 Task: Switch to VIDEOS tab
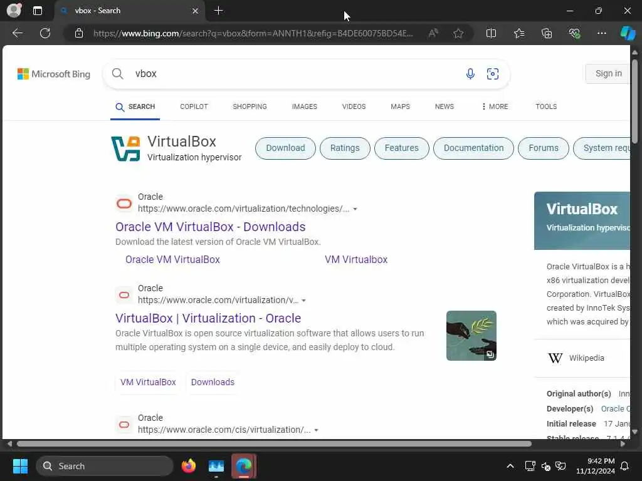[x=354, y=106]
